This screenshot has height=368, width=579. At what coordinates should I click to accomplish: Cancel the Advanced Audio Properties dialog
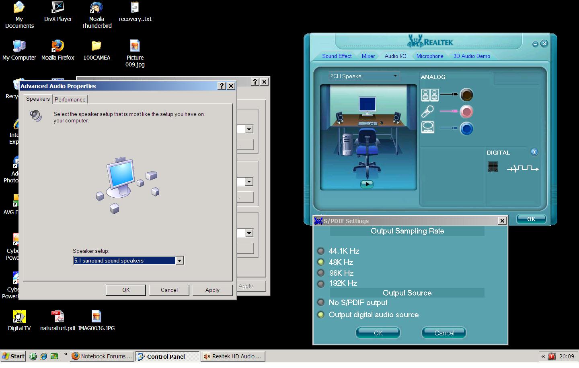click(x=169, y=290)
